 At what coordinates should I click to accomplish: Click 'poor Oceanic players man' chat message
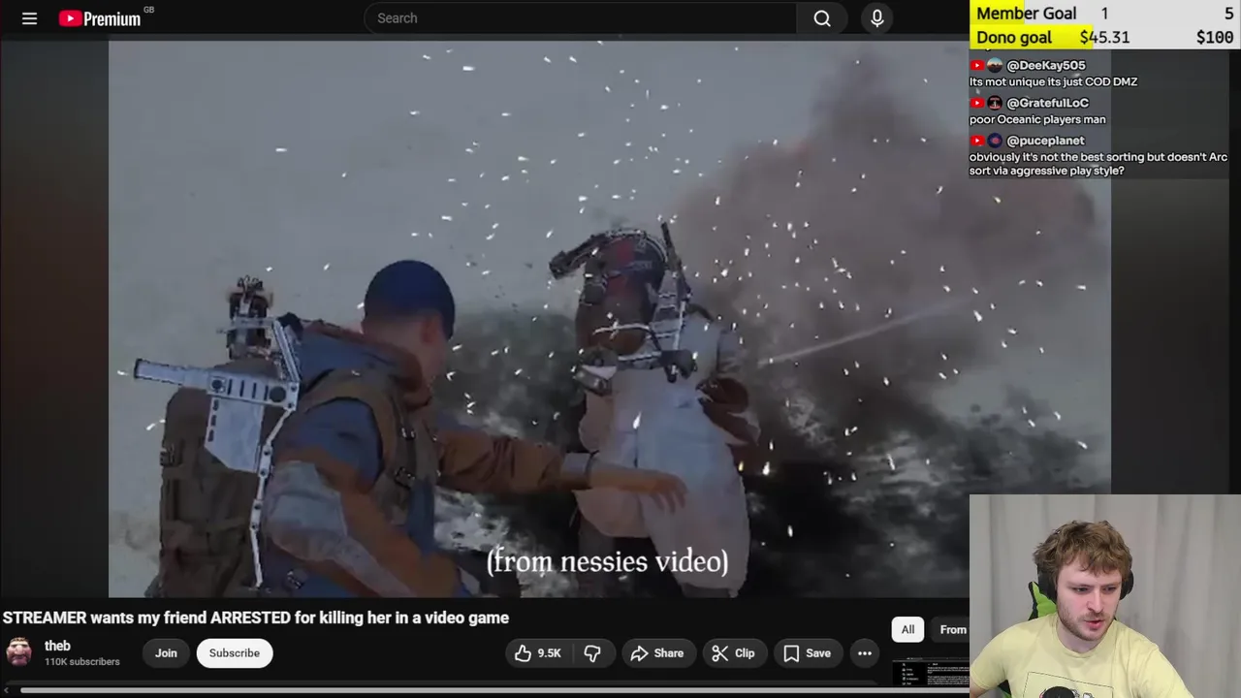pos(1037,119)
